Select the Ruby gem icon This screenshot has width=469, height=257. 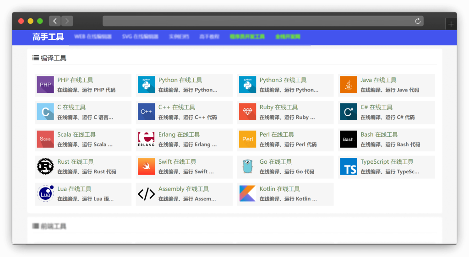pyautogui.click(x=248, y=112)
